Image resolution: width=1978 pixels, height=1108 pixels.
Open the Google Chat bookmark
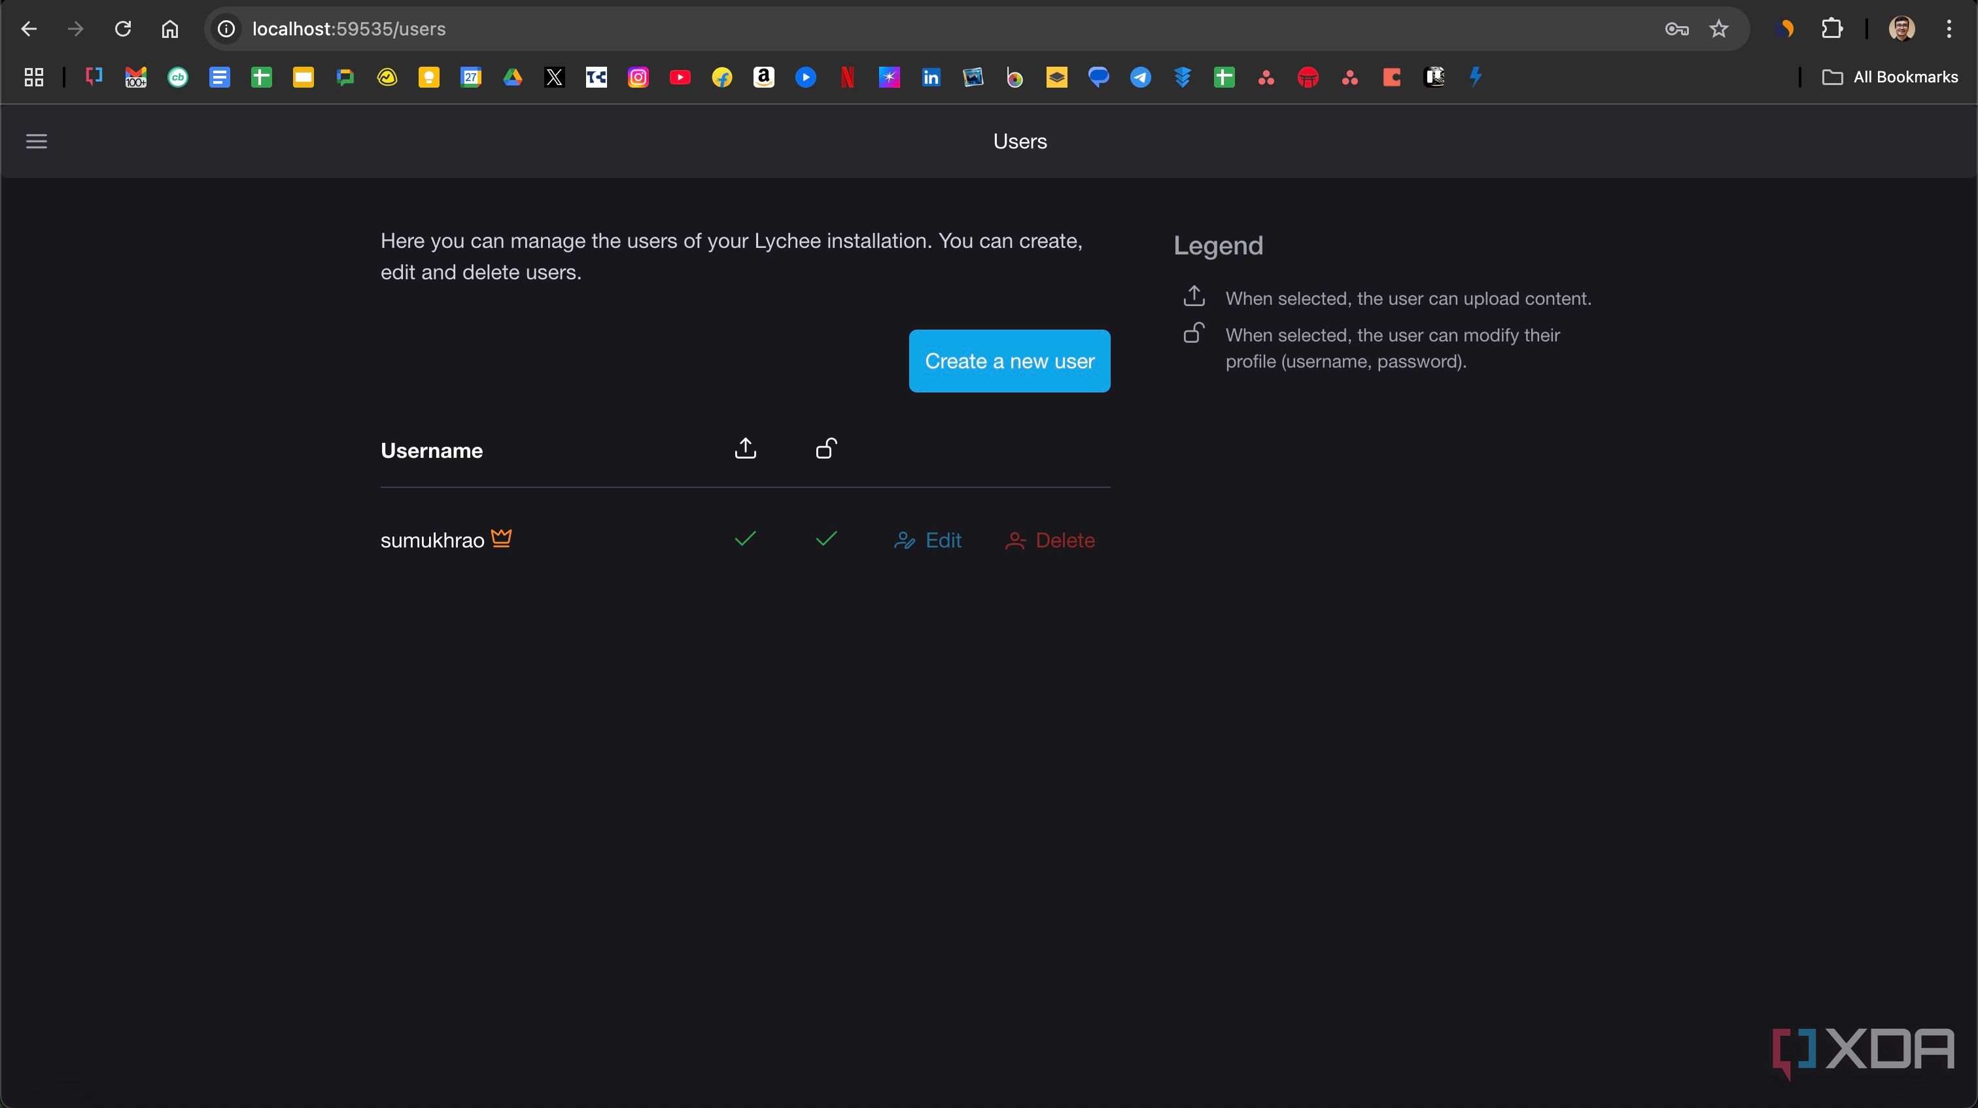point(345,77)
